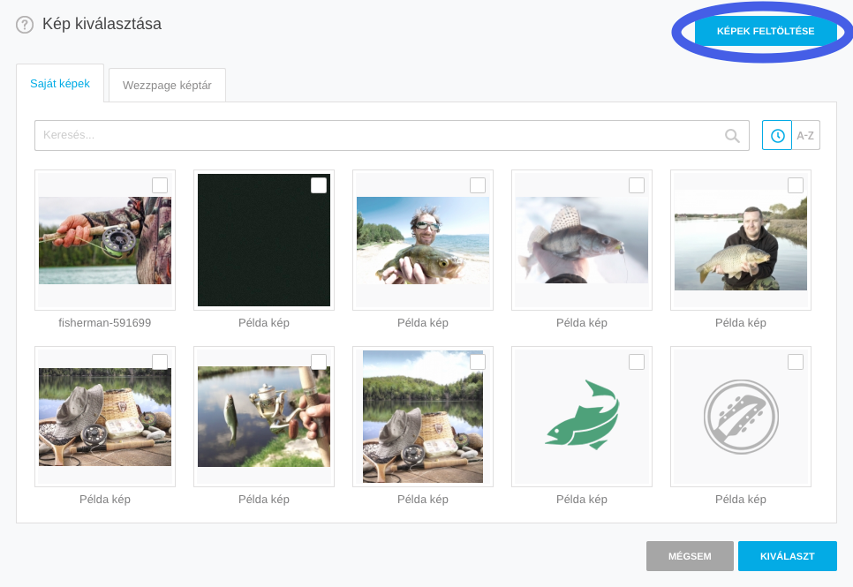
Task: Select the hat and wicker basket thumbnail
Action: 105,417
